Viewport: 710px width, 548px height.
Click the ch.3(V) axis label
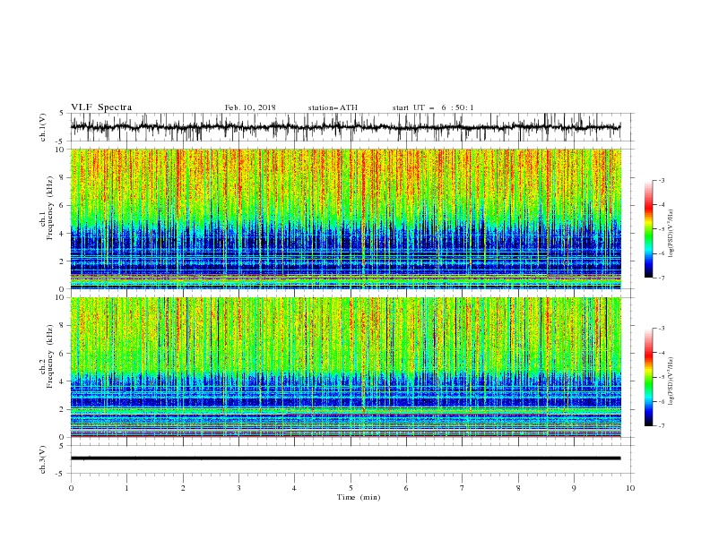pos(43,459)
